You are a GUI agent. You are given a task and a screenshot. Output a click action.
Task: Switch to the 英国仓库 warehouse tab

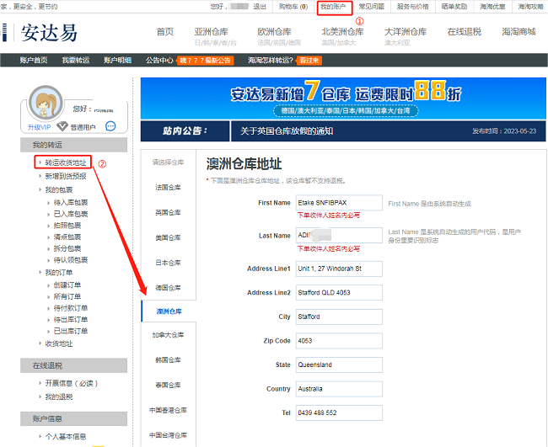pyautogui.click(x=168, y=213)
